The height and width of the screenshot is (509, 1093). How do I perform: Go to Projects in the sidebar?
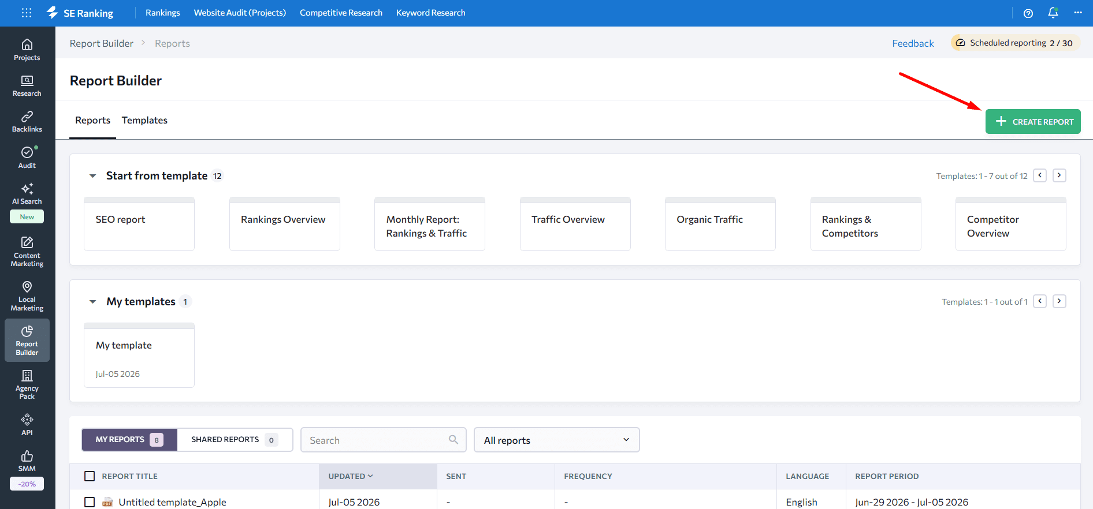pos(27,50)
